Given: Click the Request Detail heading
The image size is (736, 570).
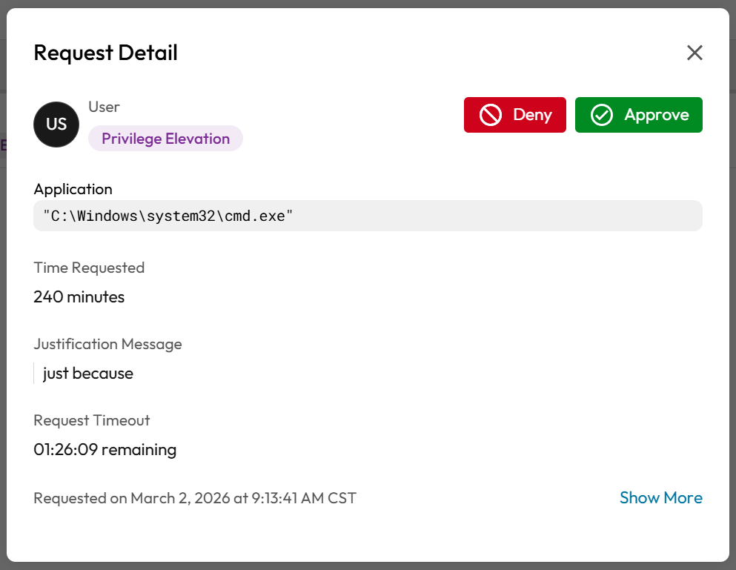Looking at the screenshot, I should point(106,53).
